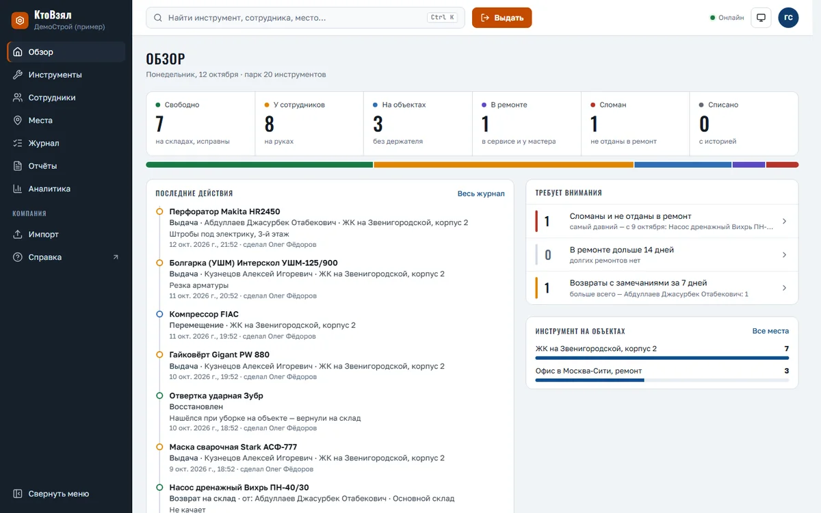The width and height of the screenshot is (821, 513).
Task: Click the КтоВзял orange logo icon
Action: 21,21
